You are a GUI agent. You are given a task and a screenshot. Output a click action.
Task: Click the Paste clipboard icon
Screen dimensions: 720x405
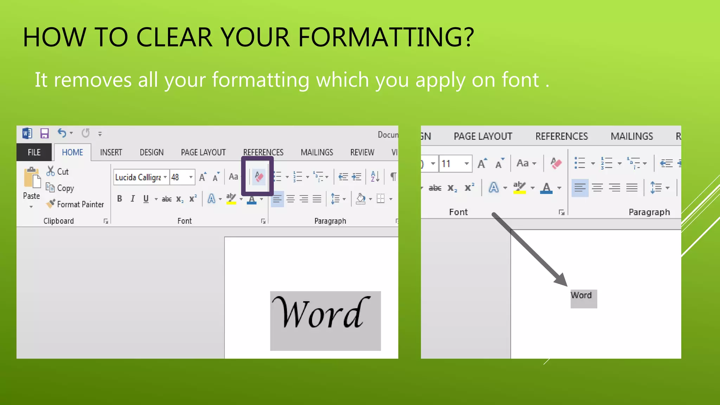(32, 178)
